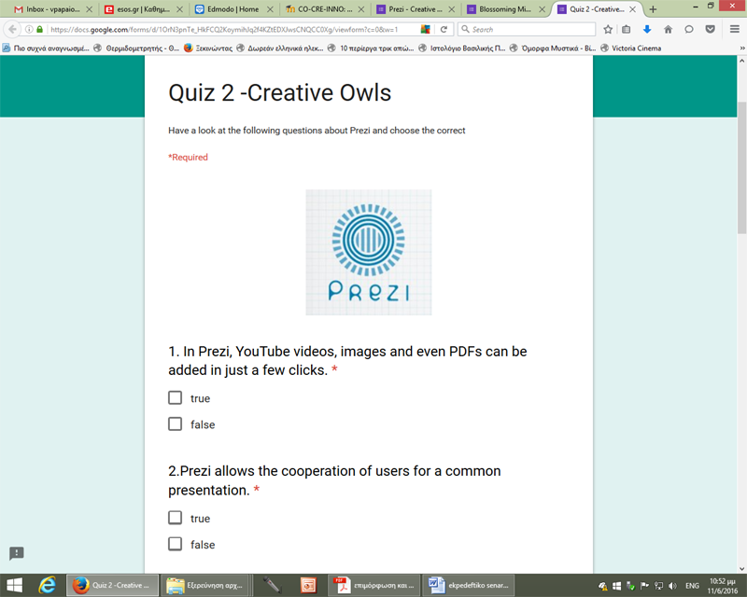Close the esos.gr tab

pyautogui.click(x=179, y=9)
